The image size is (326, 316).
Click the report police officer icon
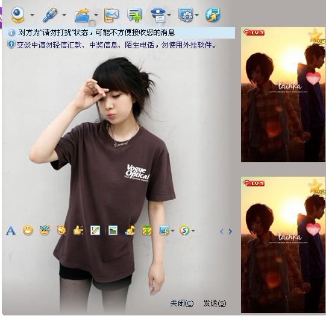pos(158,14)
